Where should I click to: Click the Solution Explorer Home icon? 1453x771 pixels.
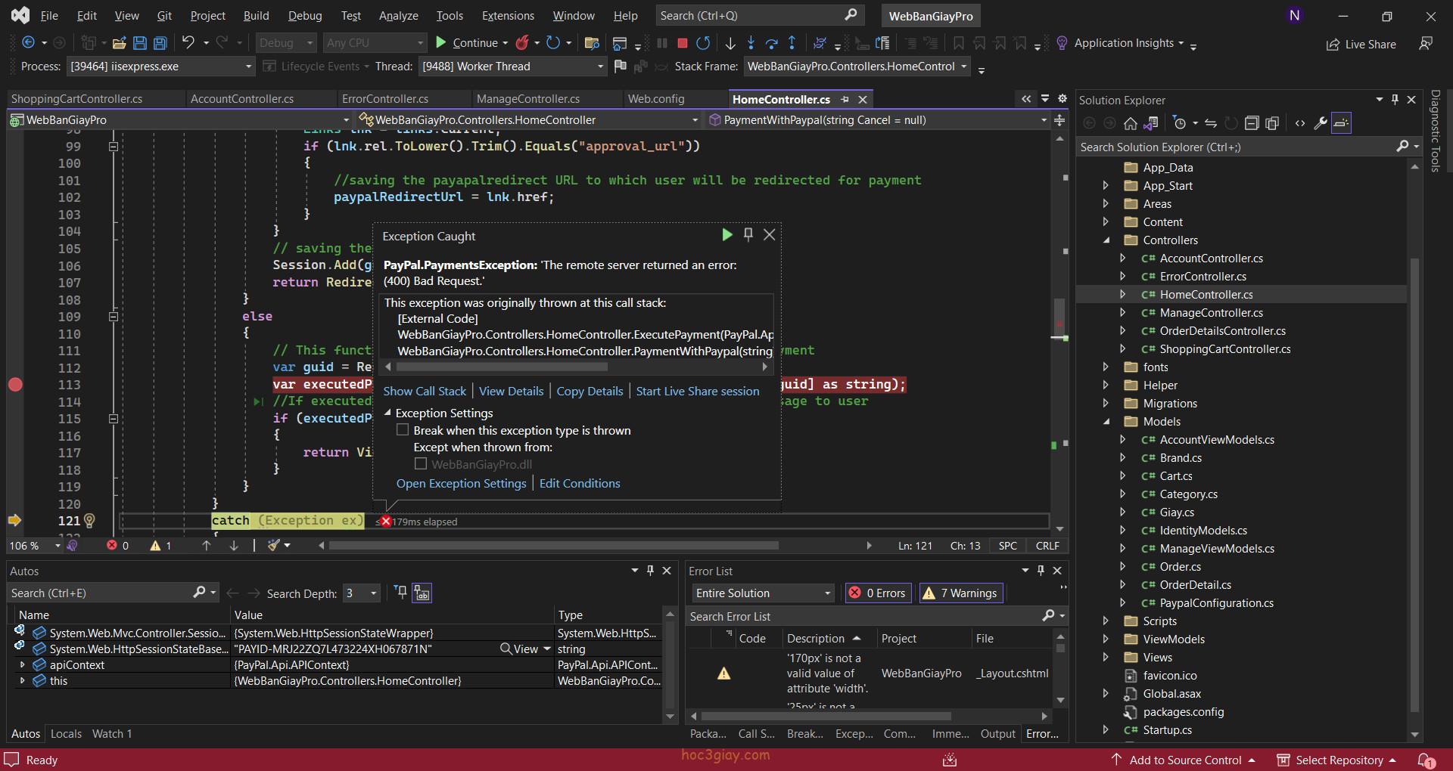point(1130,123)
